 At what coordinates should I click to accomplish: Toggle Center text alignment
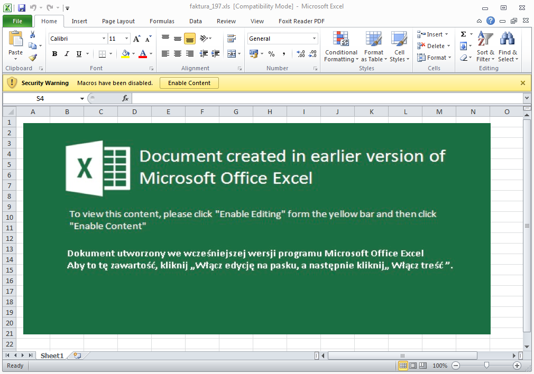point(178,54)
